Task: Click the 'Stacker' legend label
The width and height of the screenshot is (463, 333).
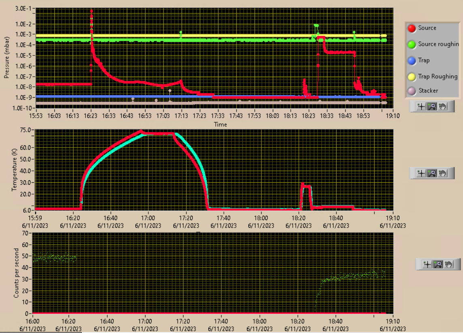Action: coord(428,91)
